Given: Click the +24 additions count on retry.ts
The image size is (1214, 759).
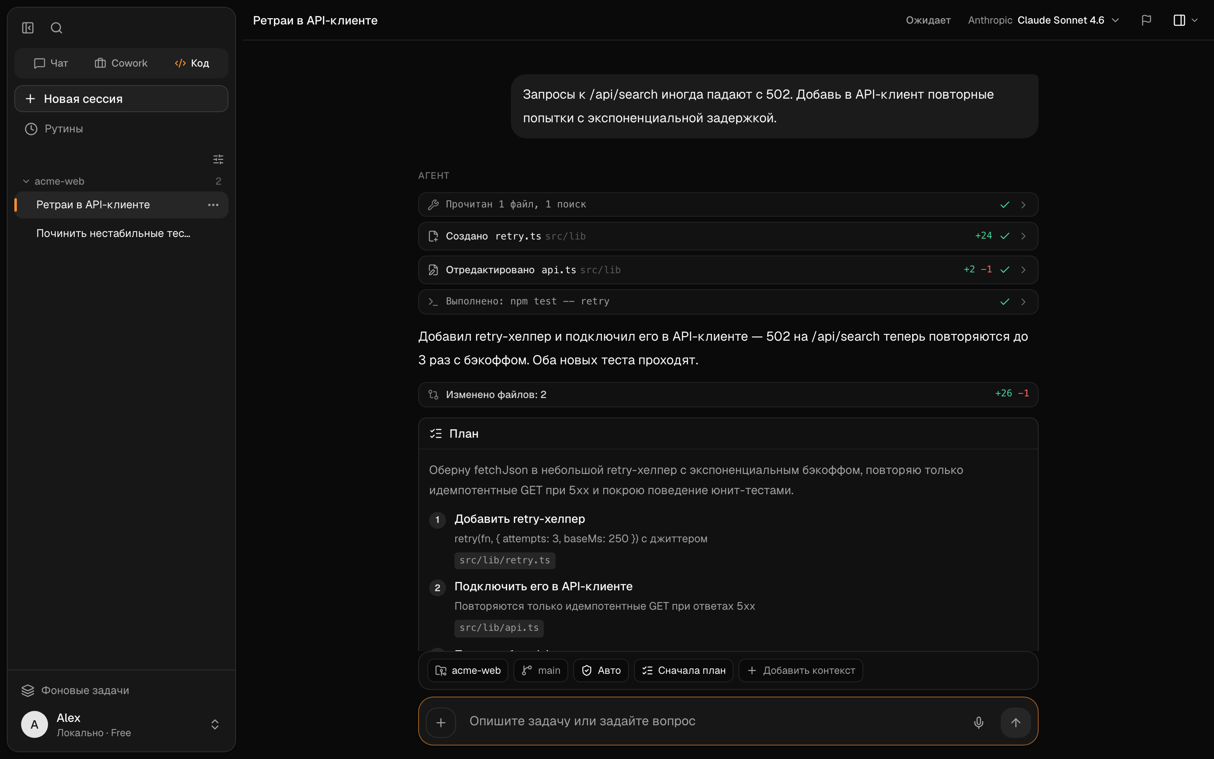Looking at the screenshot, I should 983,235.
